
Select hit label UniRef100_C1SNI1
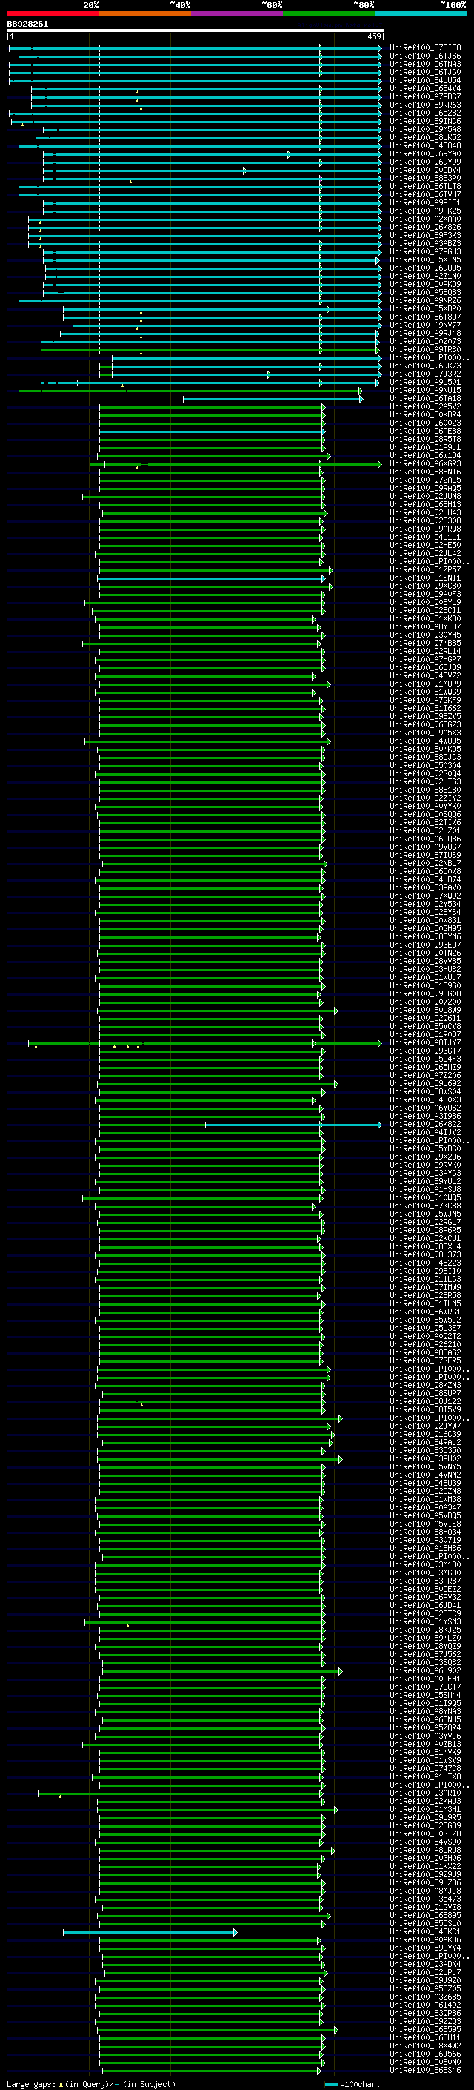(x=425, y=578)
